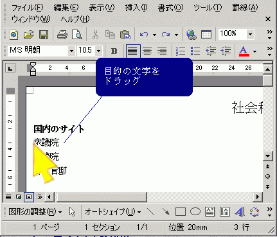Click the vertical scrollbar down arrow
277x237 pixels.
coord(267,156)
